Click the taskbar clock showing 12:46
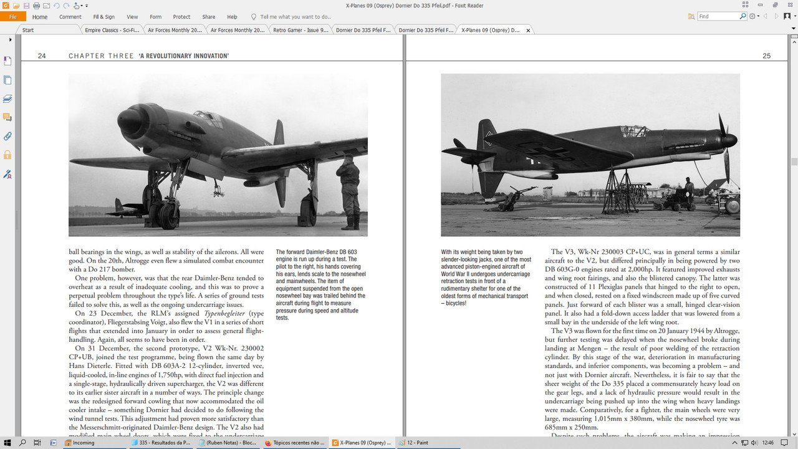This screenshot has width=798, height=449. click(769, 443)
